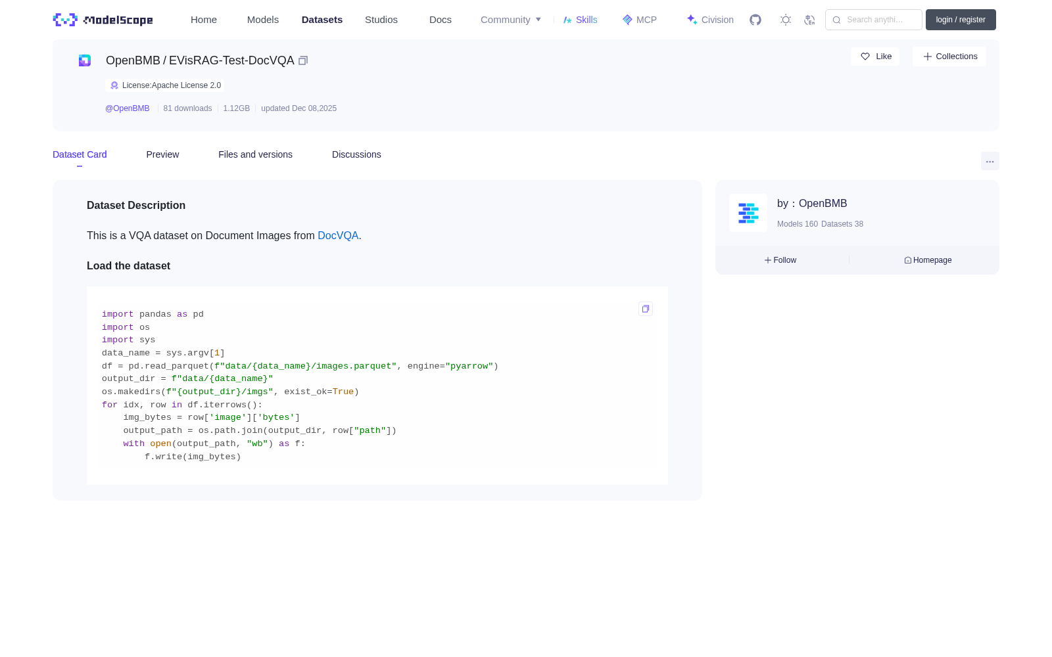Screen dimensions: 1052x657
Task: Open the GitHub icon link
Action: (755, 20)
